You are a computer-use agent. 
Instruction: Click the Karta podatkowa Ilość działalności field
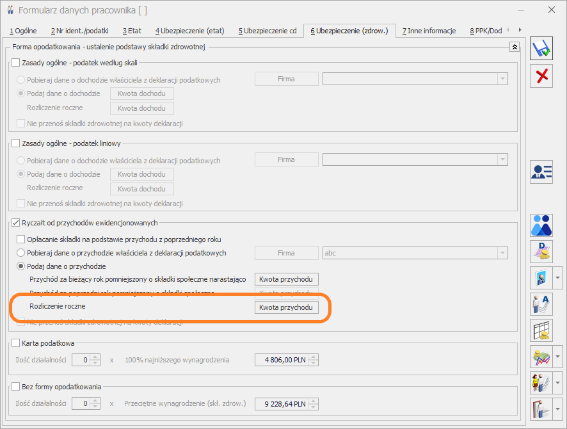(81, 360)
